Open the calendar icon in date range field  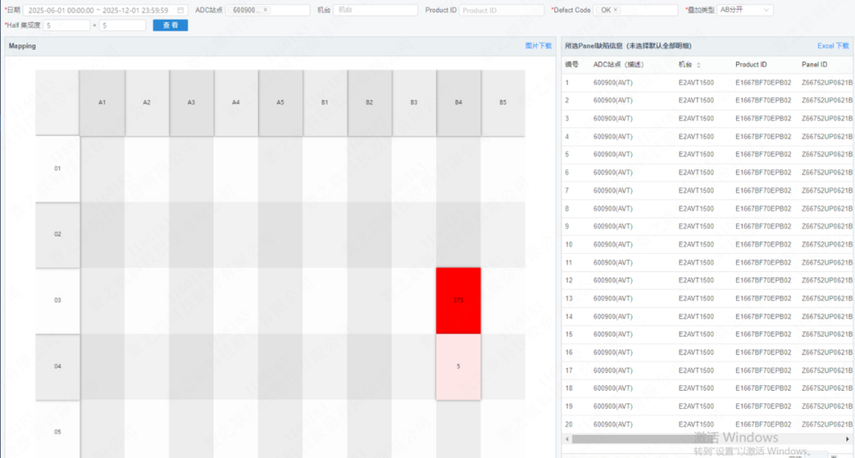180,10
